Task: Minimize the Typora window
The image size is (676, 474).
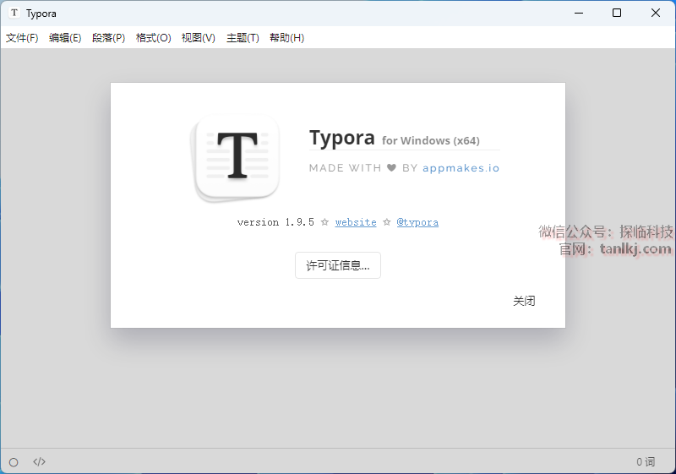Action: [578, 13]
